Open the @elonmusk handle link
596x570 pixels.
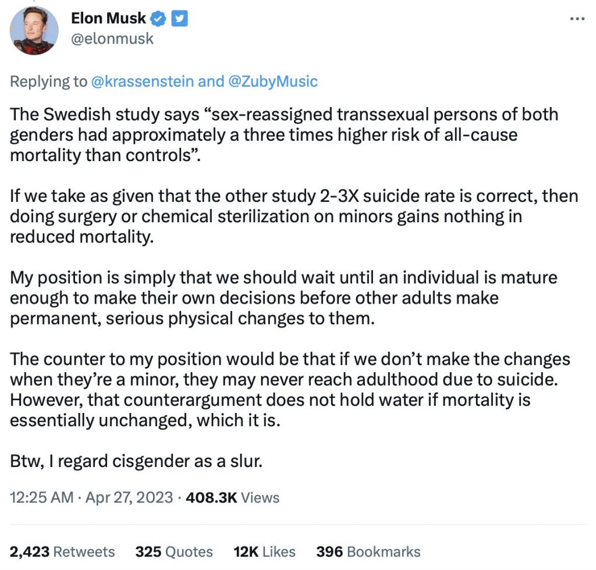pos(112,38)
